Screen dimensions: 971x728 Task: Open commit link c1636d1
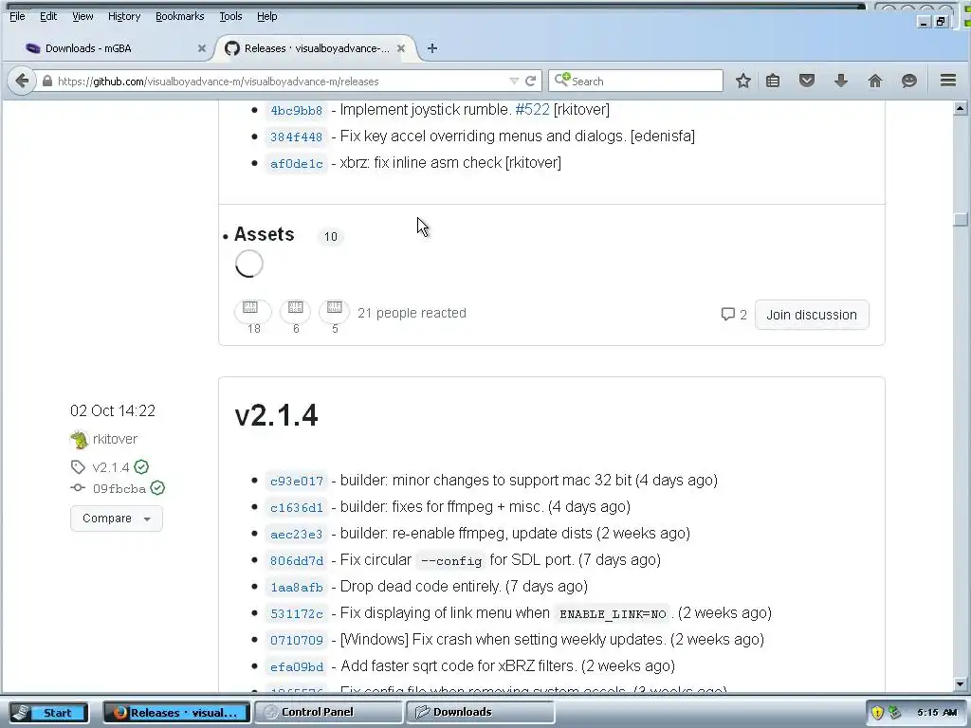point(296,508)
